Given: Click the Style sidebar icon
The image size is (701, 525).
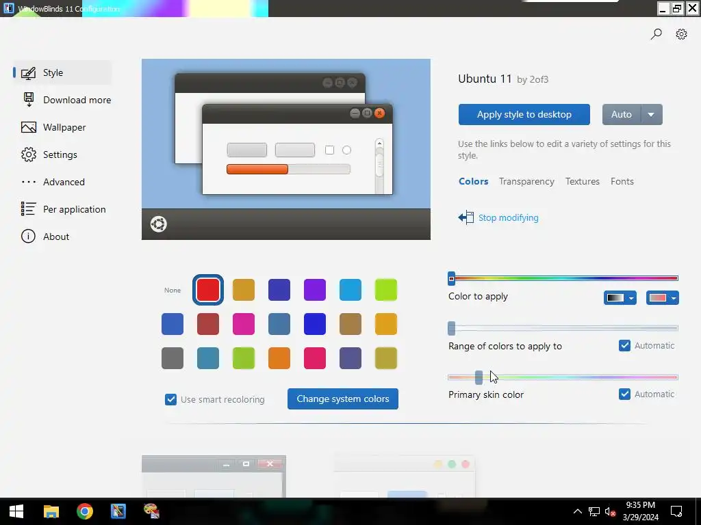Looking at the screenshot, I should (28, 72).
